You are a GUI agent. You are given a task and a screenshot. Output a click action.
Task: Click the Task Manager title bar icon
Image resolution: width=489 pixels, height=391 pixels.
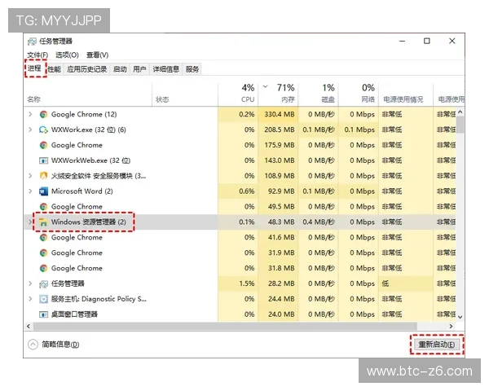click(32, 42)
